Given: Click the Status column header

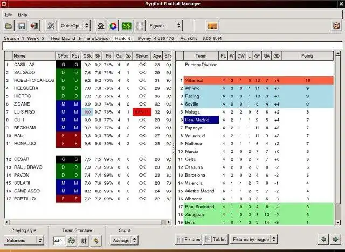Looking at the screenshot, I should pyautogui.click(x=142, y=56).
